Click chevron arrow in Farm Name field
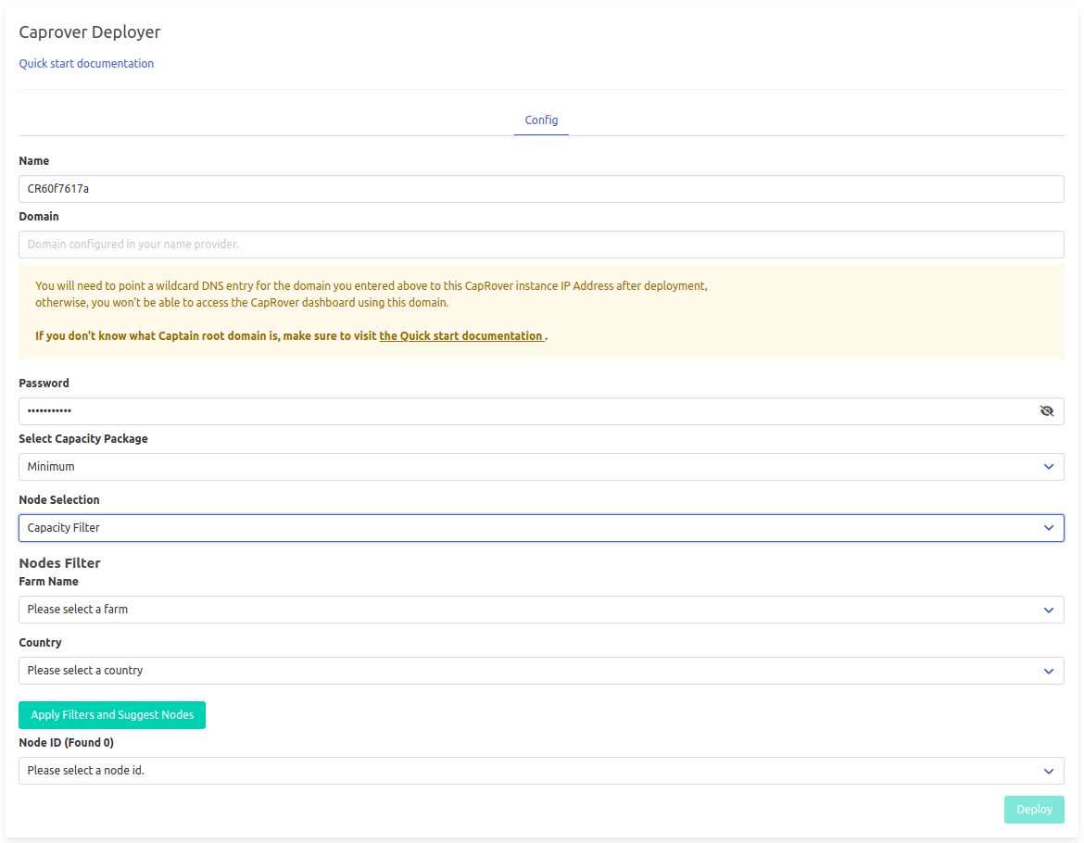The height and width of the screenshot is (843, 1084). [x=1048, y=610]
